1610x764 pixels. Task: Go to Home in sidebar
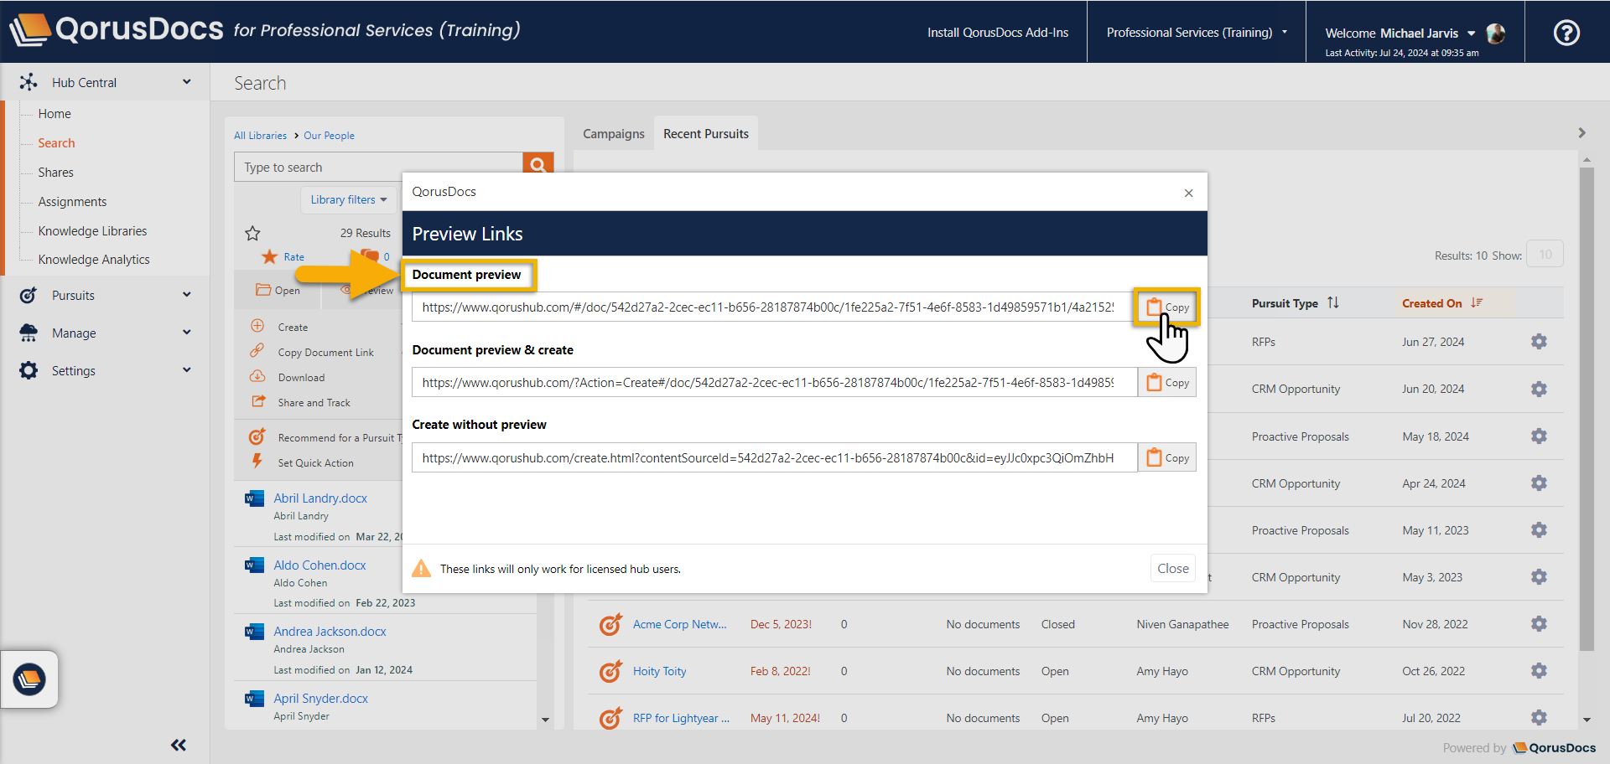55,114
